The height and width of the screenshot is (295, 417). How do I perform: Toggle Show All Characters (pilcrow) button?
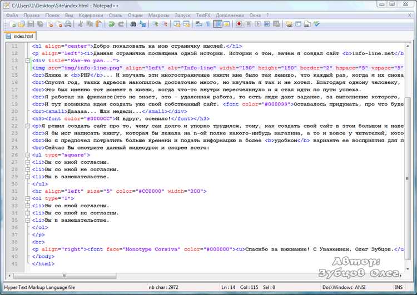pyautogui.click(x=207, y=24)
